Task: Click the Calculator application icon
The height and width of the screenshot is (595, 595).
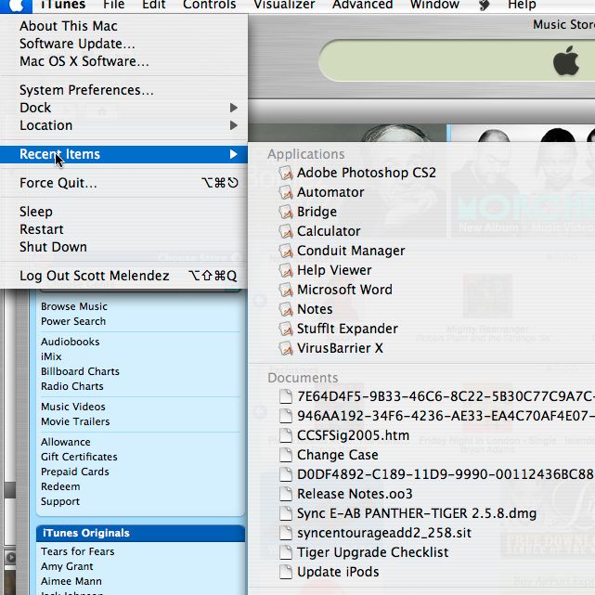Action: point(286,231)
